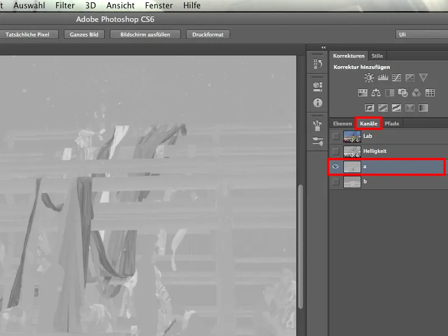This screenshot has width=448, height=336.
Task: Add a Vibrance adjustment (triangle icon)
Action: click(x=423, y=77)
